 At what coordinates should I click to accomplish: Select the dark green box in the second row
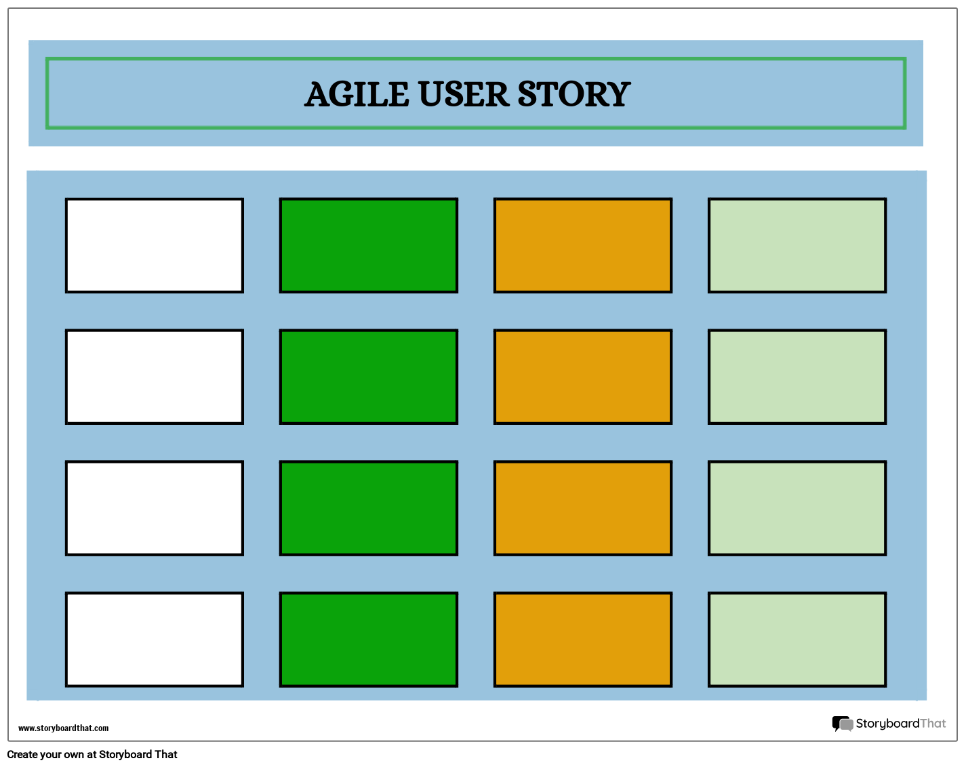tap(369, 377)
